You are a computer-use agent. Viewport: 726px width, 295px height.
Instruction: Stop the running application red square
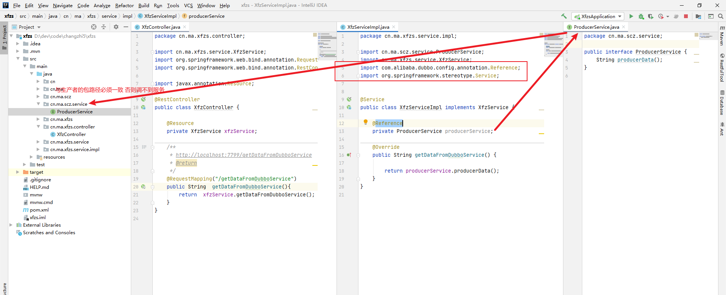tap(686, 16)
